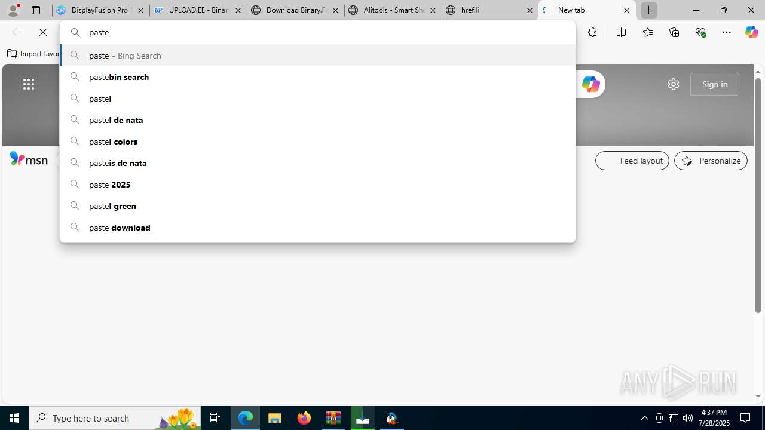Show hidden system tray icons

point(644,418)
